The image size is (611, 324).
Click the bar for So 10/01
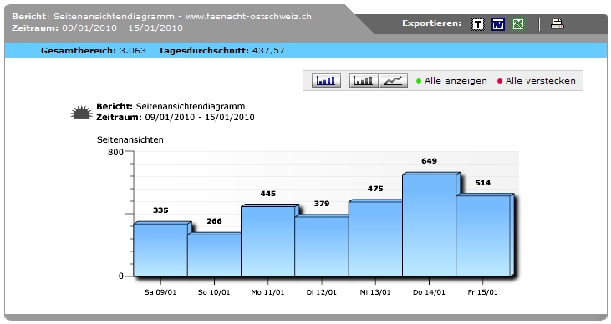pyautogui.click(x=214, y=255)
